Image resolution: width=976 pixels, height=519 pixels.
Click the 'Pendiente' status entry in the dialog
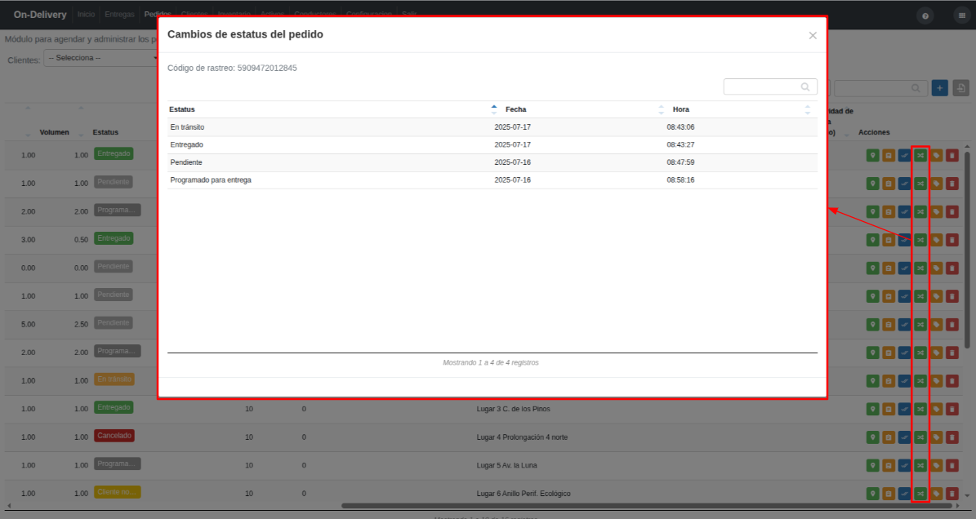186,162
